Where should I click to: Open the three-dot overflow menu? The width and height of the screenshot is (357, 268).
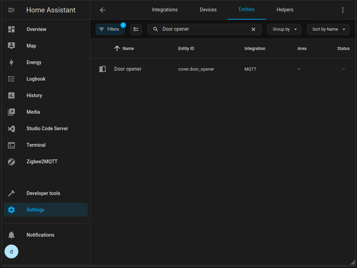coord(342,10)
